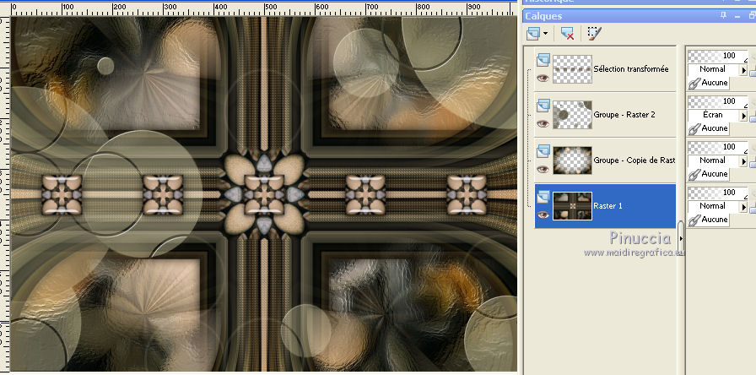The height and width of the screenshot is (375, 756).
Task: Adjust opacity slider of Sélection transformée layer
Action: [x=717, y=56]
